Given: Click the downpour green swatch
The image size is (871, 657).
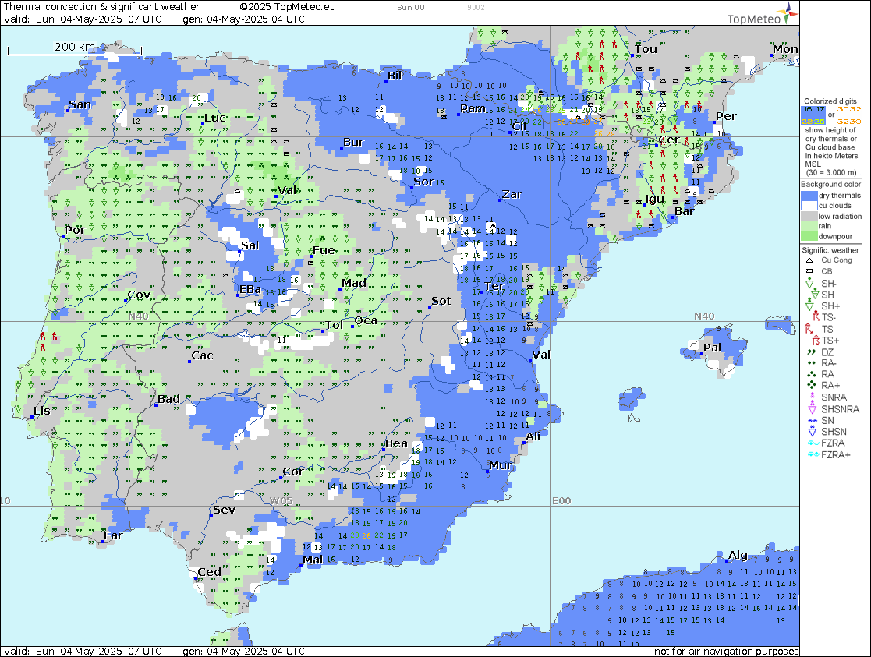Looking at the screenshot, I should tap(809, 236).
